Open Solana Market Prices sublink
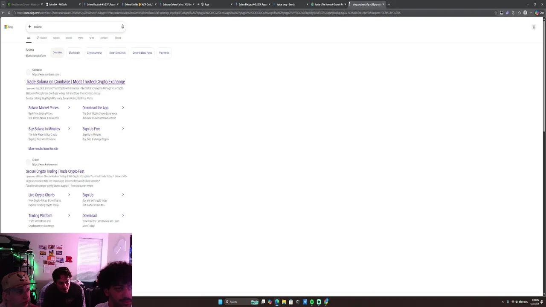 44,108
